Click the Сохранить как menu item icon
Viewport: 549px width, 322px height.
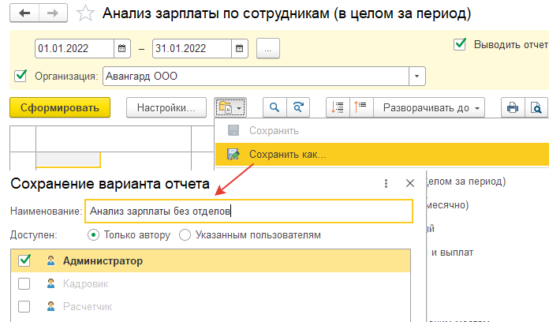(233, 154)
